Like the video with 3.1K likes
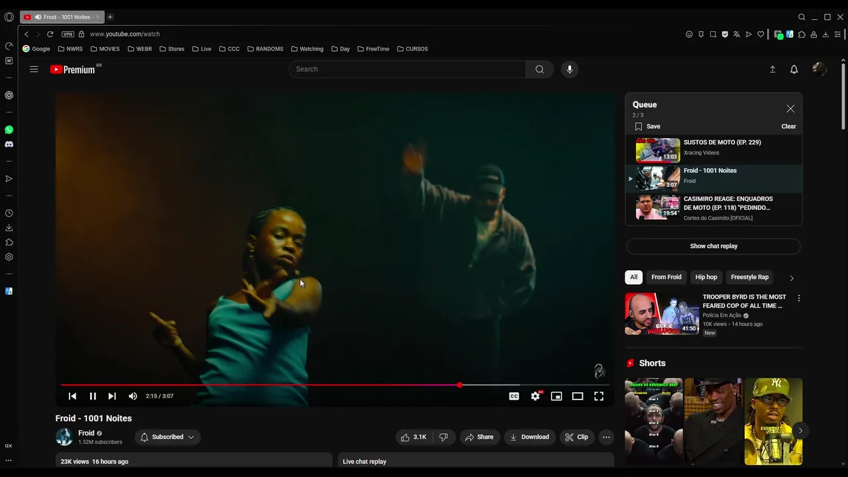 click(413, 437)
